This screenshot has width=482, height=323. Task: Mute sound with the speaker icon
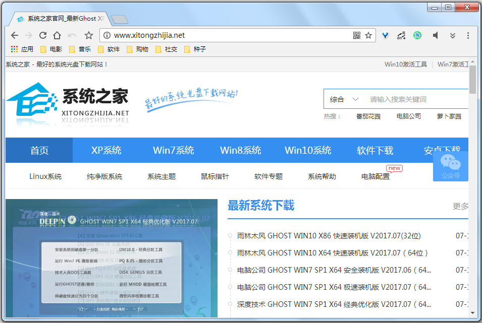coord(435,35)
